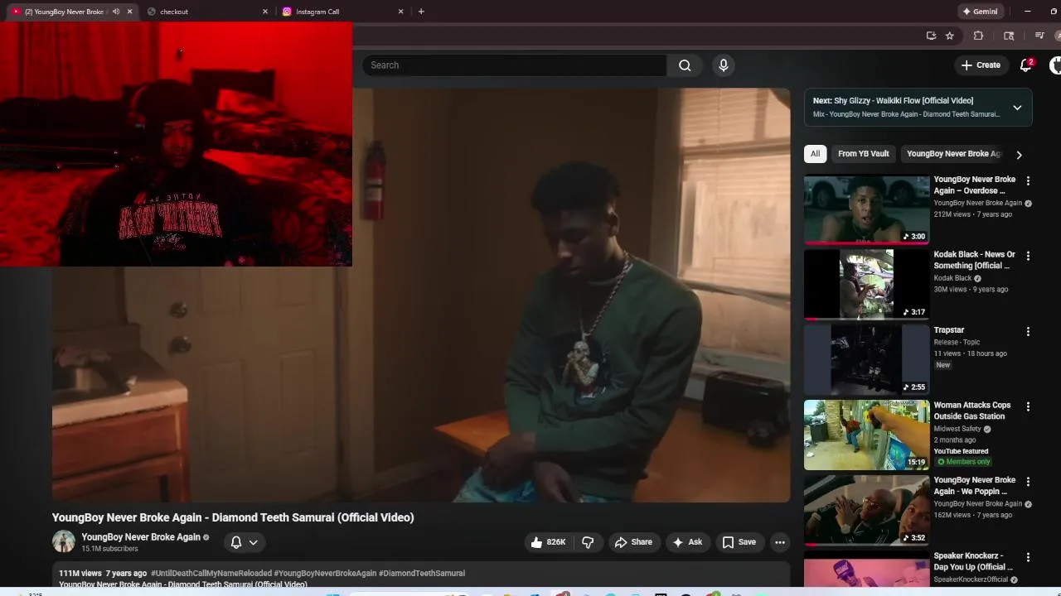Screen dimensions: 1061x596
Task: Open YoungBoy channel avatar below video
Action: (64, 541)
